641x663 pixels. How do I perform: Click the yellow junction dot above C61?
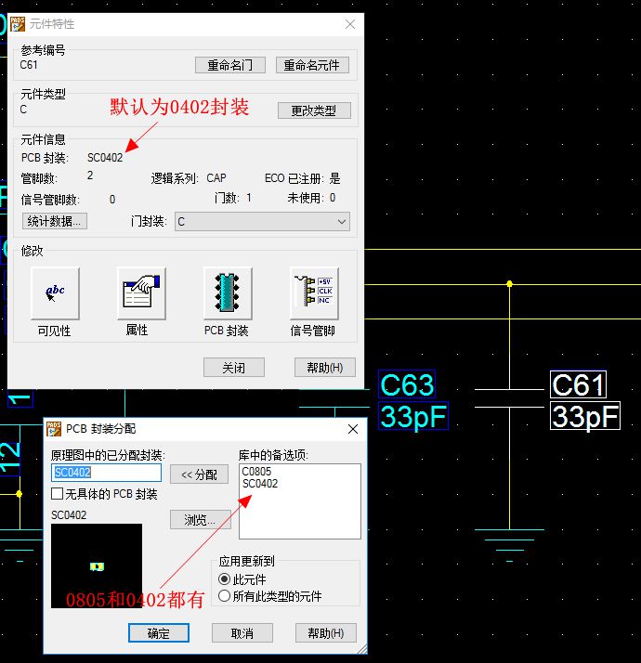point(509,284)
